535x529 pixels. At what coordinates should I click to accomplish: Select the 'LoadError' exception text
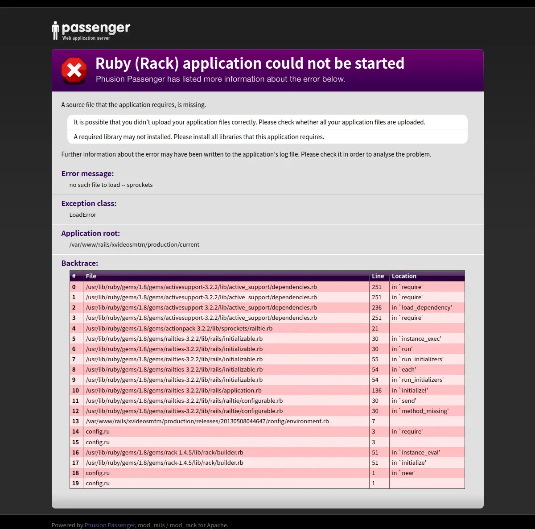point(83,215)
